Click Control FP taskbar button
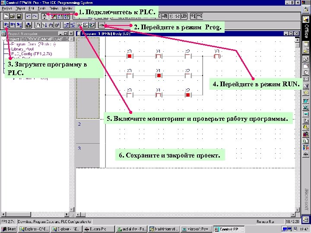This screenshot has height=233, width=311. coord(229,229)
